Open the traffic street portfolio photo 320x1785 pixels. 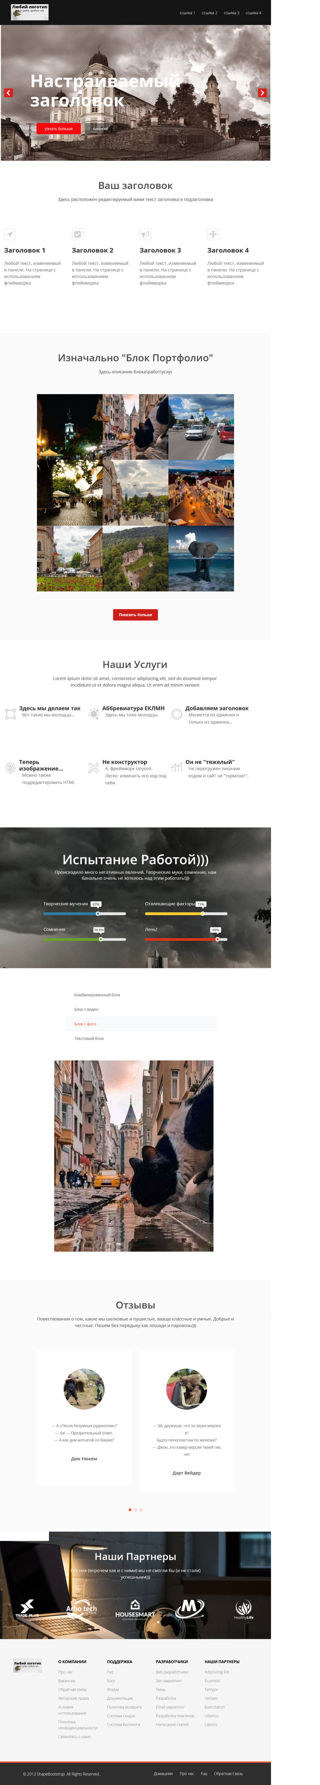(201, 427)
